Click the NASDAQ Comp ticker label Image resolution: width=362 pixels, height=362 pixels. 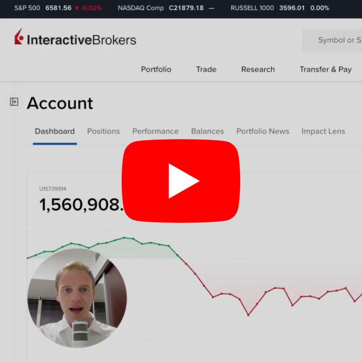(140, 8)
